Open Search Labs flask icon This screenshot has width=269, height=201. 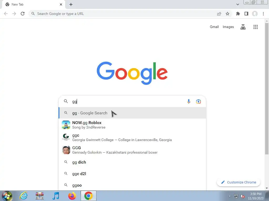[x=243, y=27]
